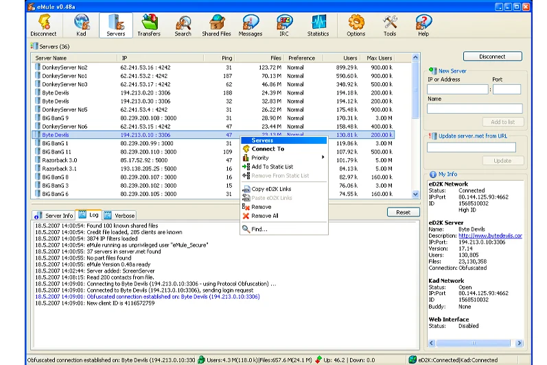Image resolution: width=547 pixels, height=365 pixels.
Task: Switch to the Server Info tab
Action: pos(54,216)
